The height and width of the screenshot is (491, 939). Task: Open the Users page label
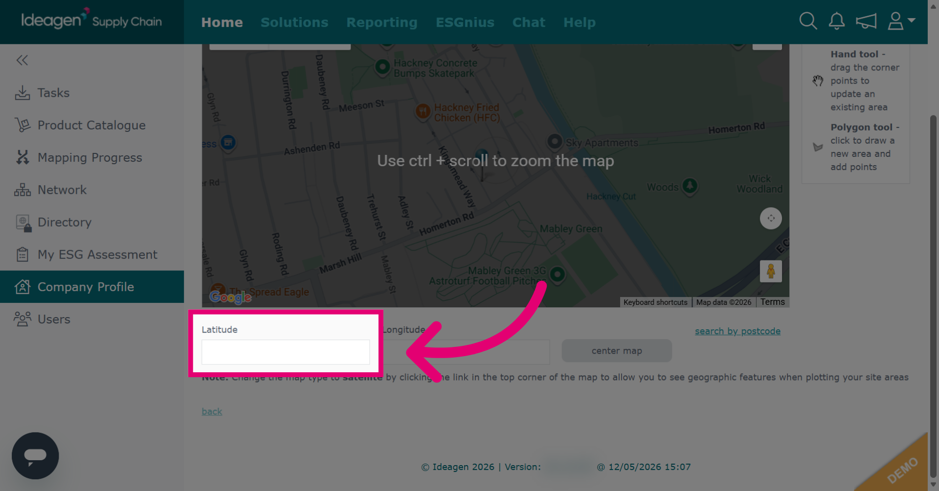pos(54,319)
